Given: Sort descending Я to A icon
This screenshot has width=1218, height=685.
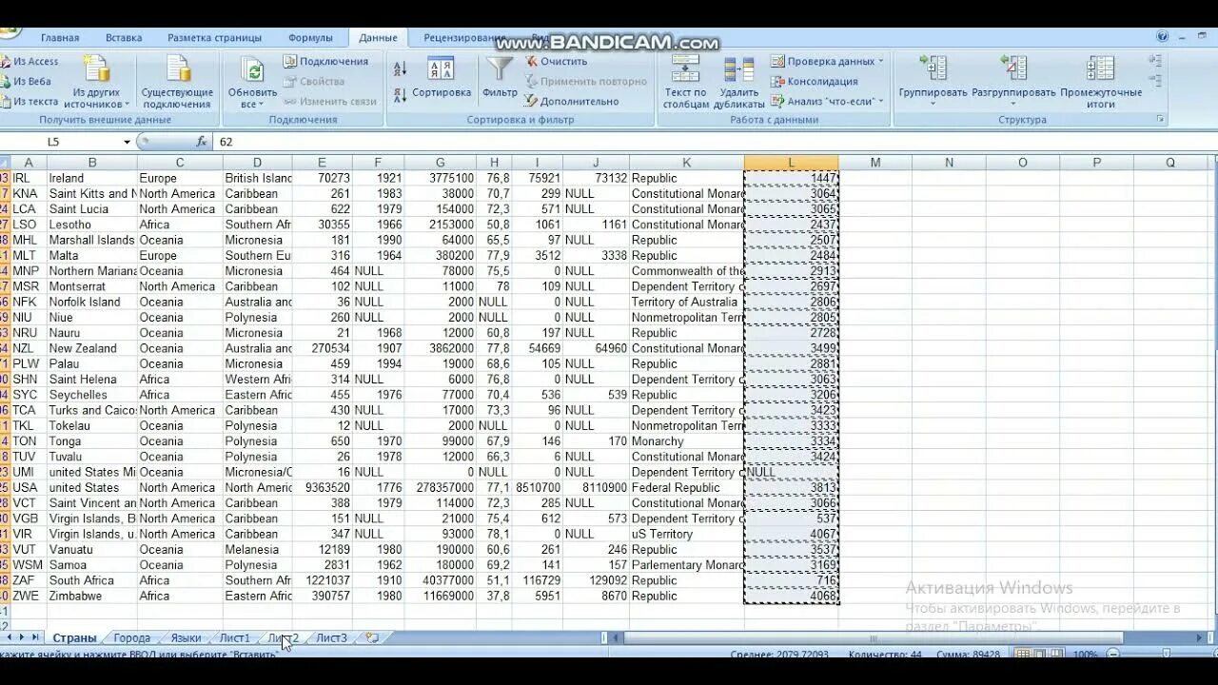Looking at the screenshot, I should pyautogui.click(x=401, y=95).
